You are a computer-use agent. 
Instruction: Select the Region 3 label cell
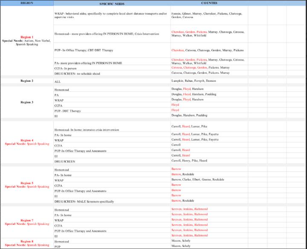tap(26, 102)
